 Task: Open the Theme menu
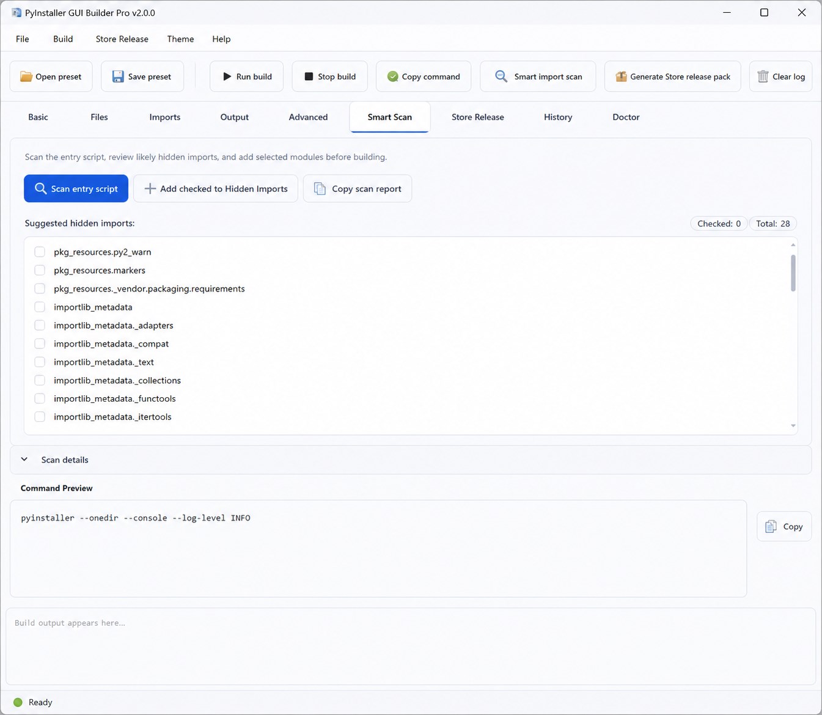[x=180, y=38]
